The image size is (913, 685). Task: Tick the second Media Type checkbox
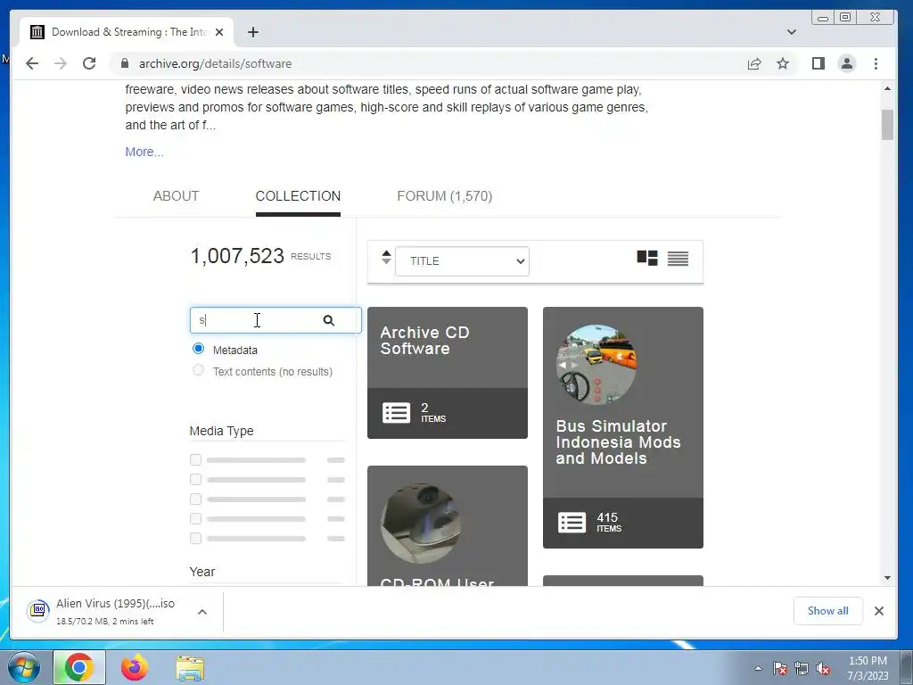[x=195, y=479]
